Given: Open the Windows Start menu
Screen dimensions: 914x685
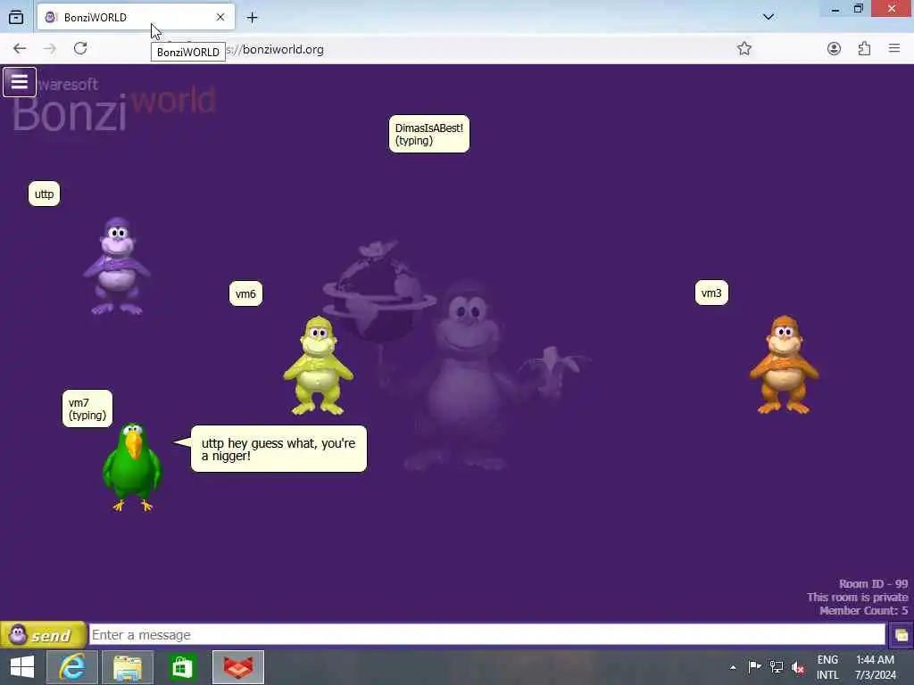Looking at the screenshot, I should click(22, 667).
